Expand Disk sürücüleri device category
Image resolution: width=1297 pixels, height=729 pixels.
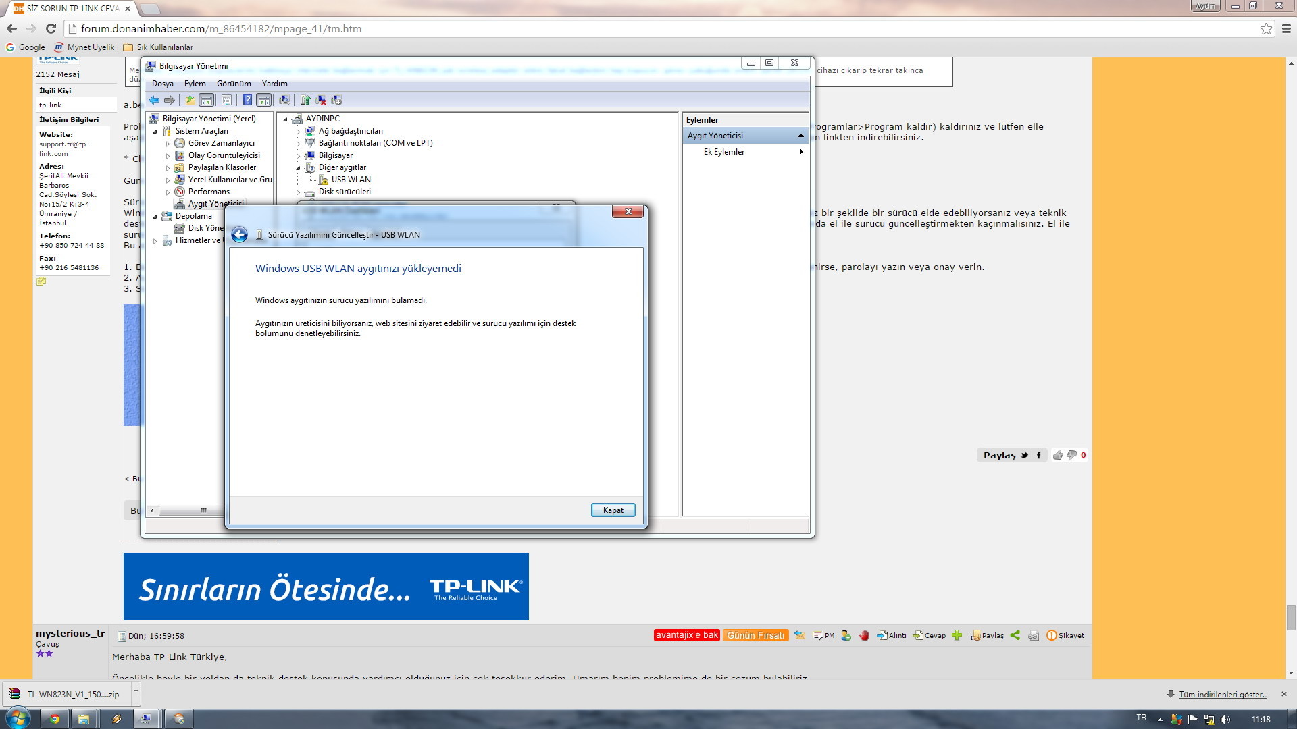[x=298, y=192]
